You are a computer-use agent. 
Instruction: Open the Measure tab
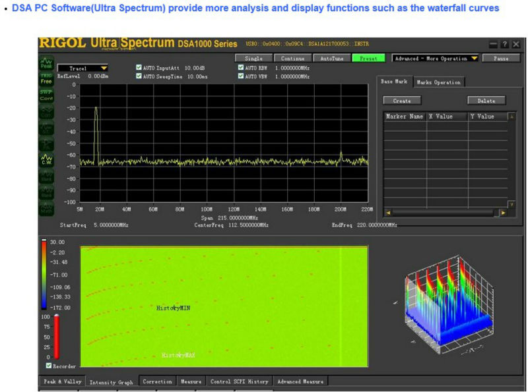point(191,381)
